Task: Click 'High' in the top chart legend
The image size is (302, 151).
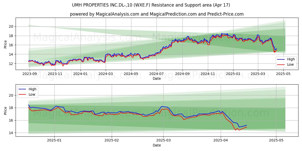Action: click(291, 59)
